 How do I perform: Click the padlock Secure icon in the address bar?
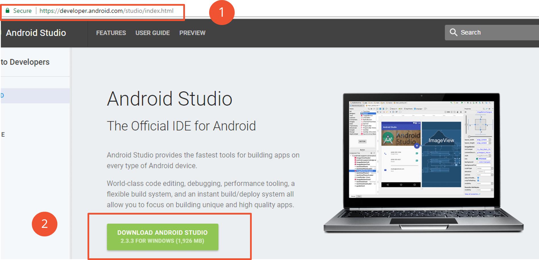tap(8, 11)
